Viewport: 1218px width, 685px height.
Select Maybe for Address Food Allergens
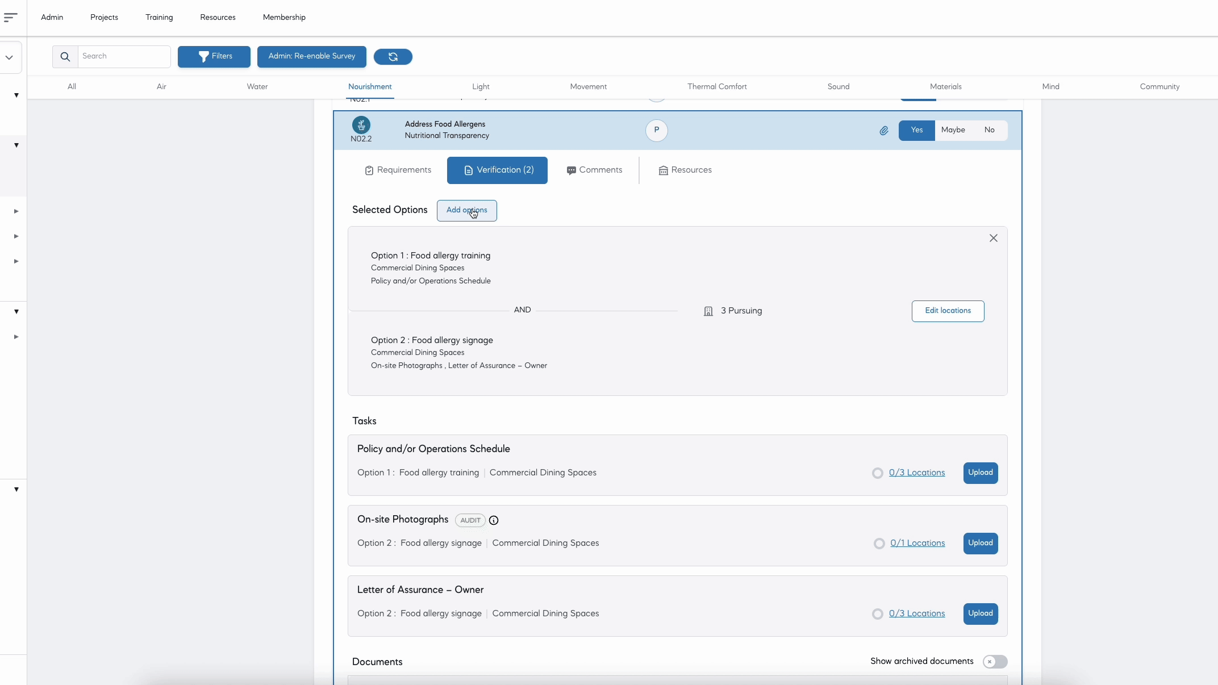pos(953,130)
